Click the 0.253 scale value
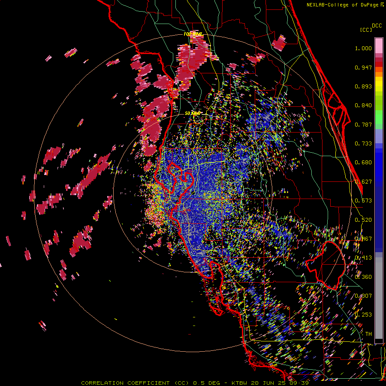This screenshot has height=386, width=386. point(363,315)
